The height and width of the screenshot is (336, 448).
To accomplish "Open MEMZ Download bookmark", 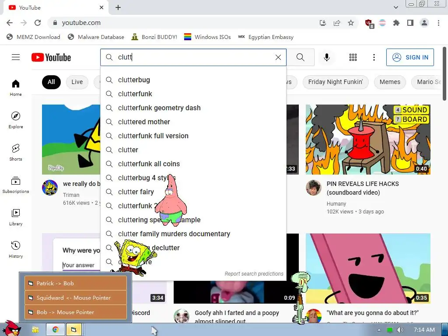I will (x=33, y=37).
